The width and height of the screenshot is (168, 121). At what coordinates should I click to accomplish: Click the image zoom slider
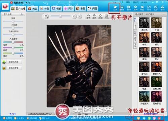[60, 16]
